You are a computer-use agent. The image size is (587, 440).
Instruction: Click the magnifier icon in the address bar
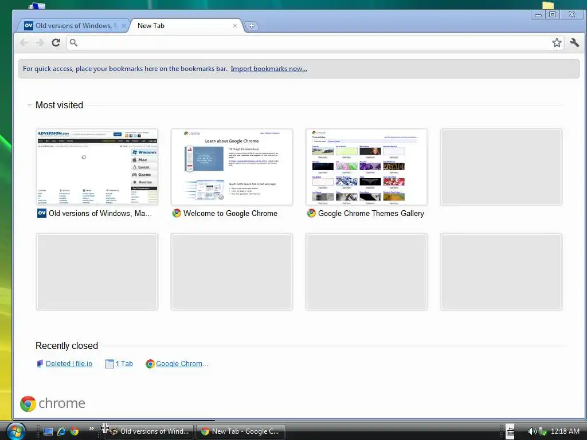click(x=73, y=42)
